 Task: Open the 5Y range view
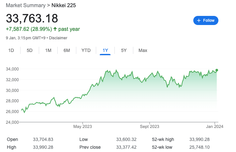[x=124, y=50]
